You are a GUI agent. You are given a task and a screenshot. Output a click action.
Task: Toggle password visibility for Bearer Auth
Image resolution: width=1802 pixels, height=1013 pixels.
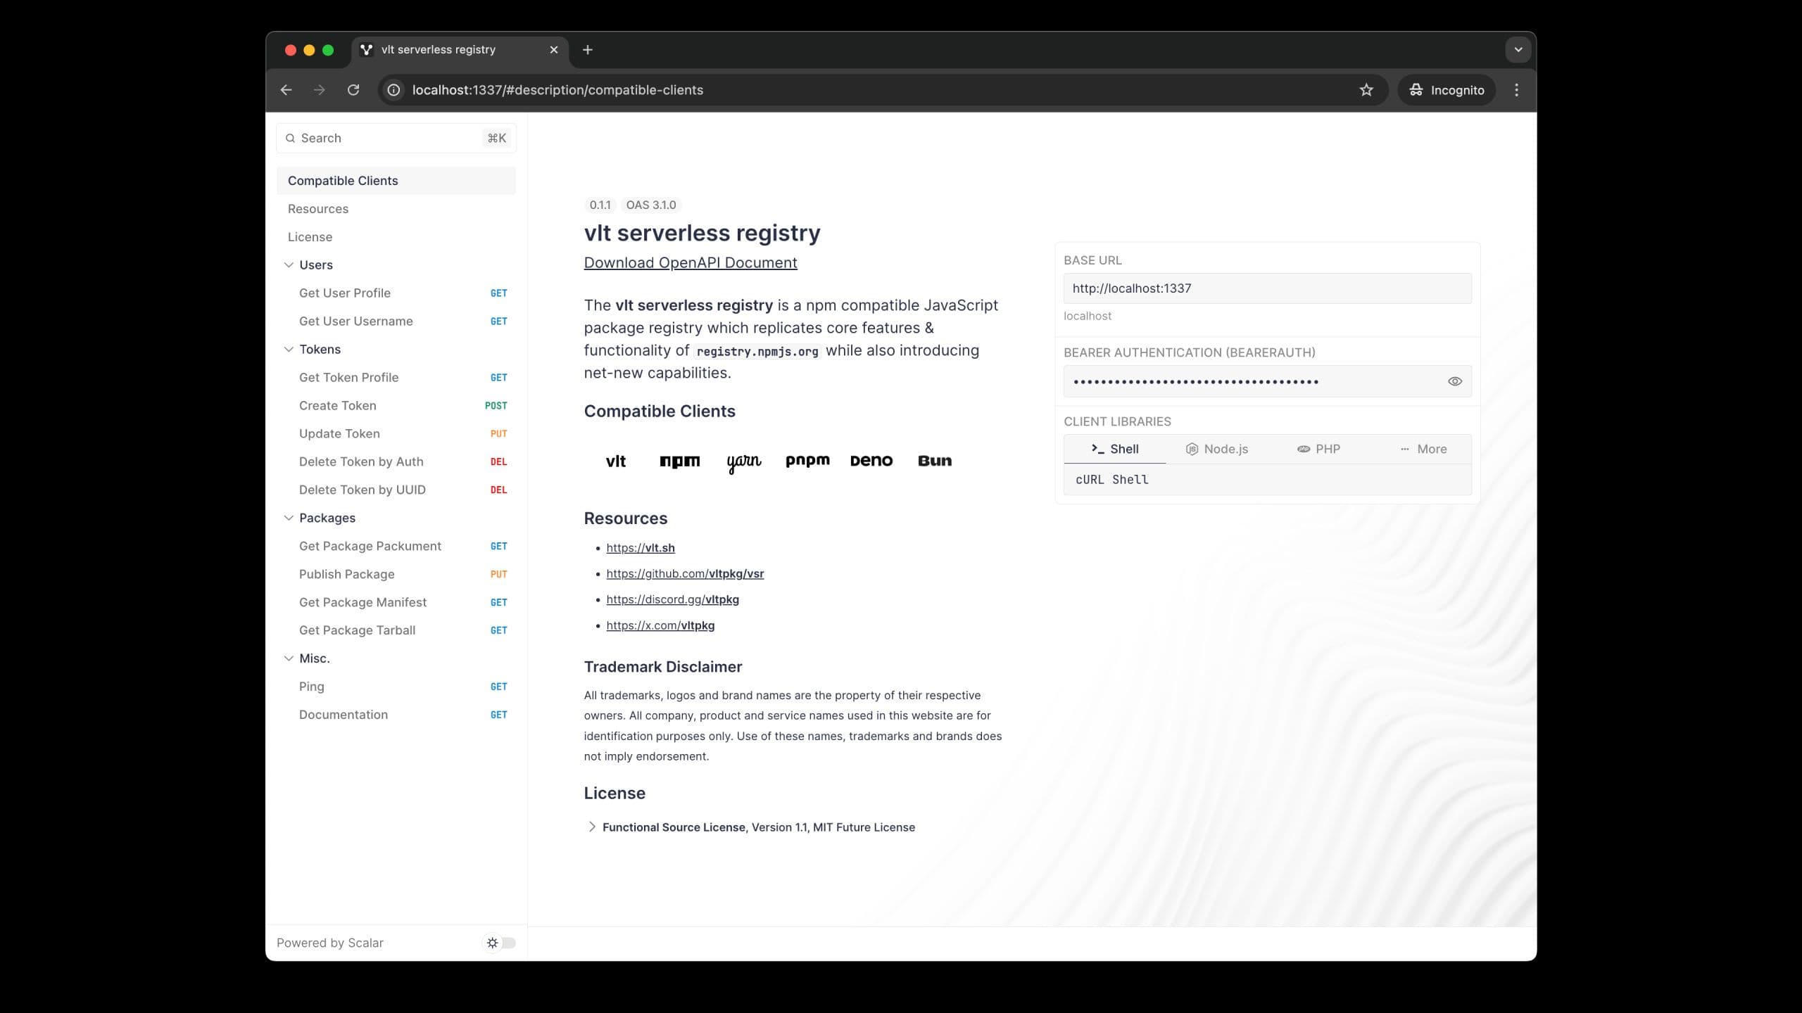(1454, 381)
